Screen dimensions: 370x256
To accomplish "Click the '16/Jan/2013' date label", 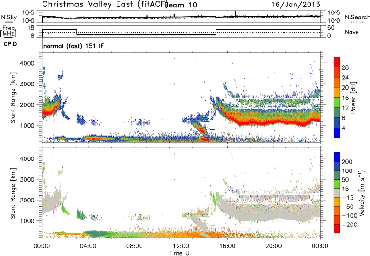I will coord(296,4).
